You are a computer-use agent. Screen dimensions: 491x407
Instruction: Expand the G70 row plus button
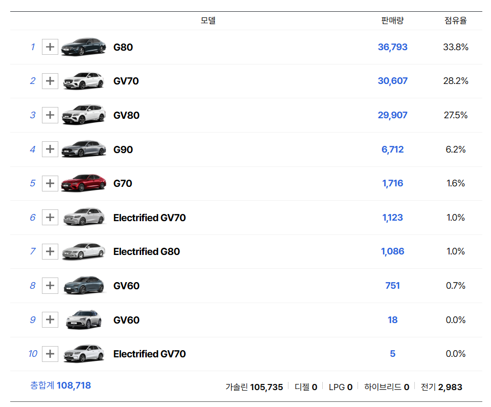[x=50, y=183]
